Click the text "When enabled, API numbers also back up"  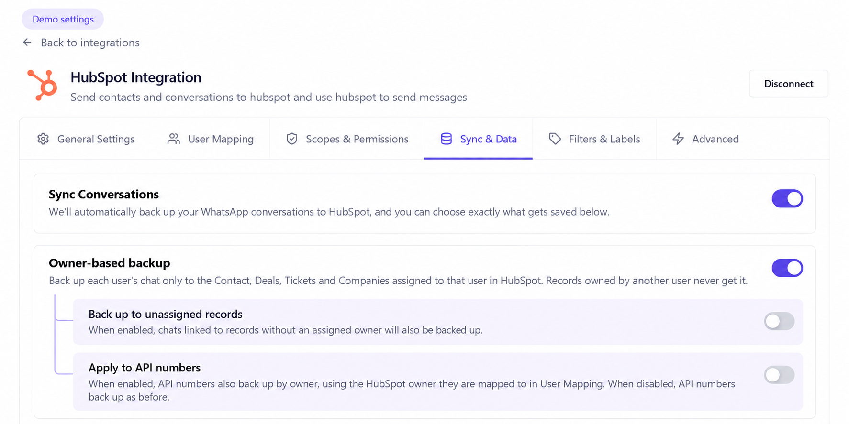click(412, 390)
